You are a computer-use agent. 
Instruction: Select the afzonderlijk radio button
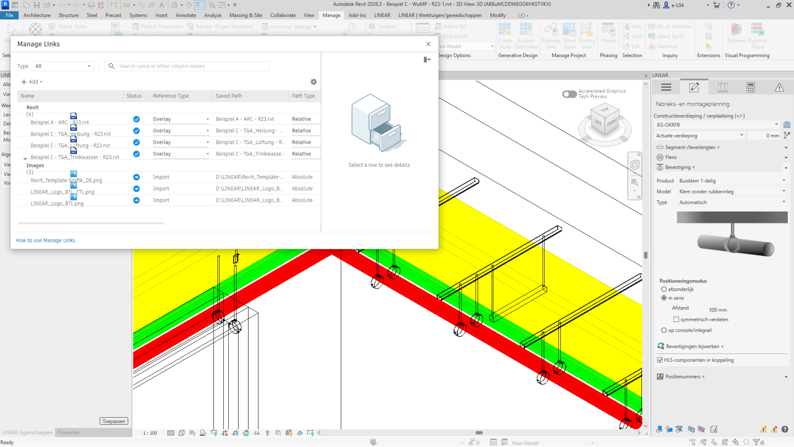(664, 290)
